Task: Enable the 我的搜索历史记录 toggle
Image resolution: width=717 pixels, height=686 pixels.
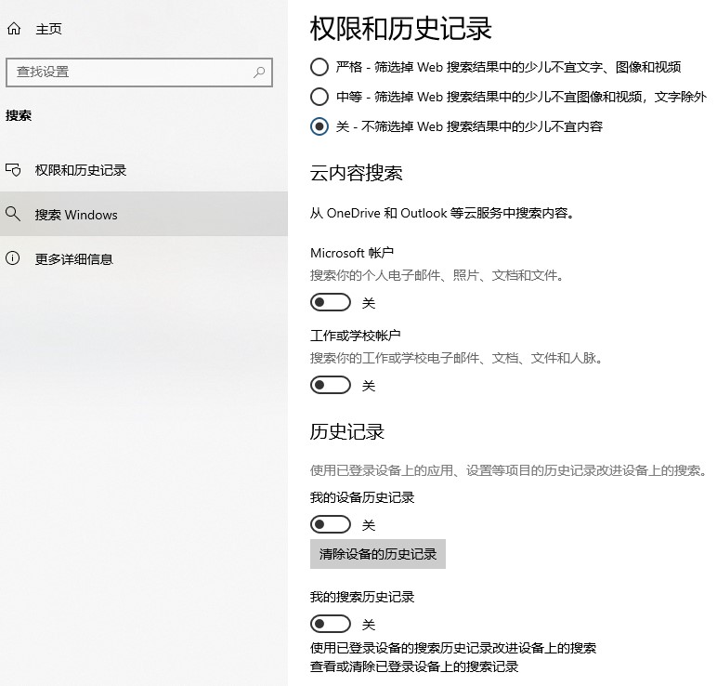Action: 331,624
